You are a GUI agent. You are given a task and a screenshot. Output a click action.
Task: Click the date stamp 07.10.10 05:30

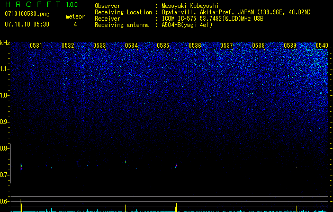tap(27, 24)
